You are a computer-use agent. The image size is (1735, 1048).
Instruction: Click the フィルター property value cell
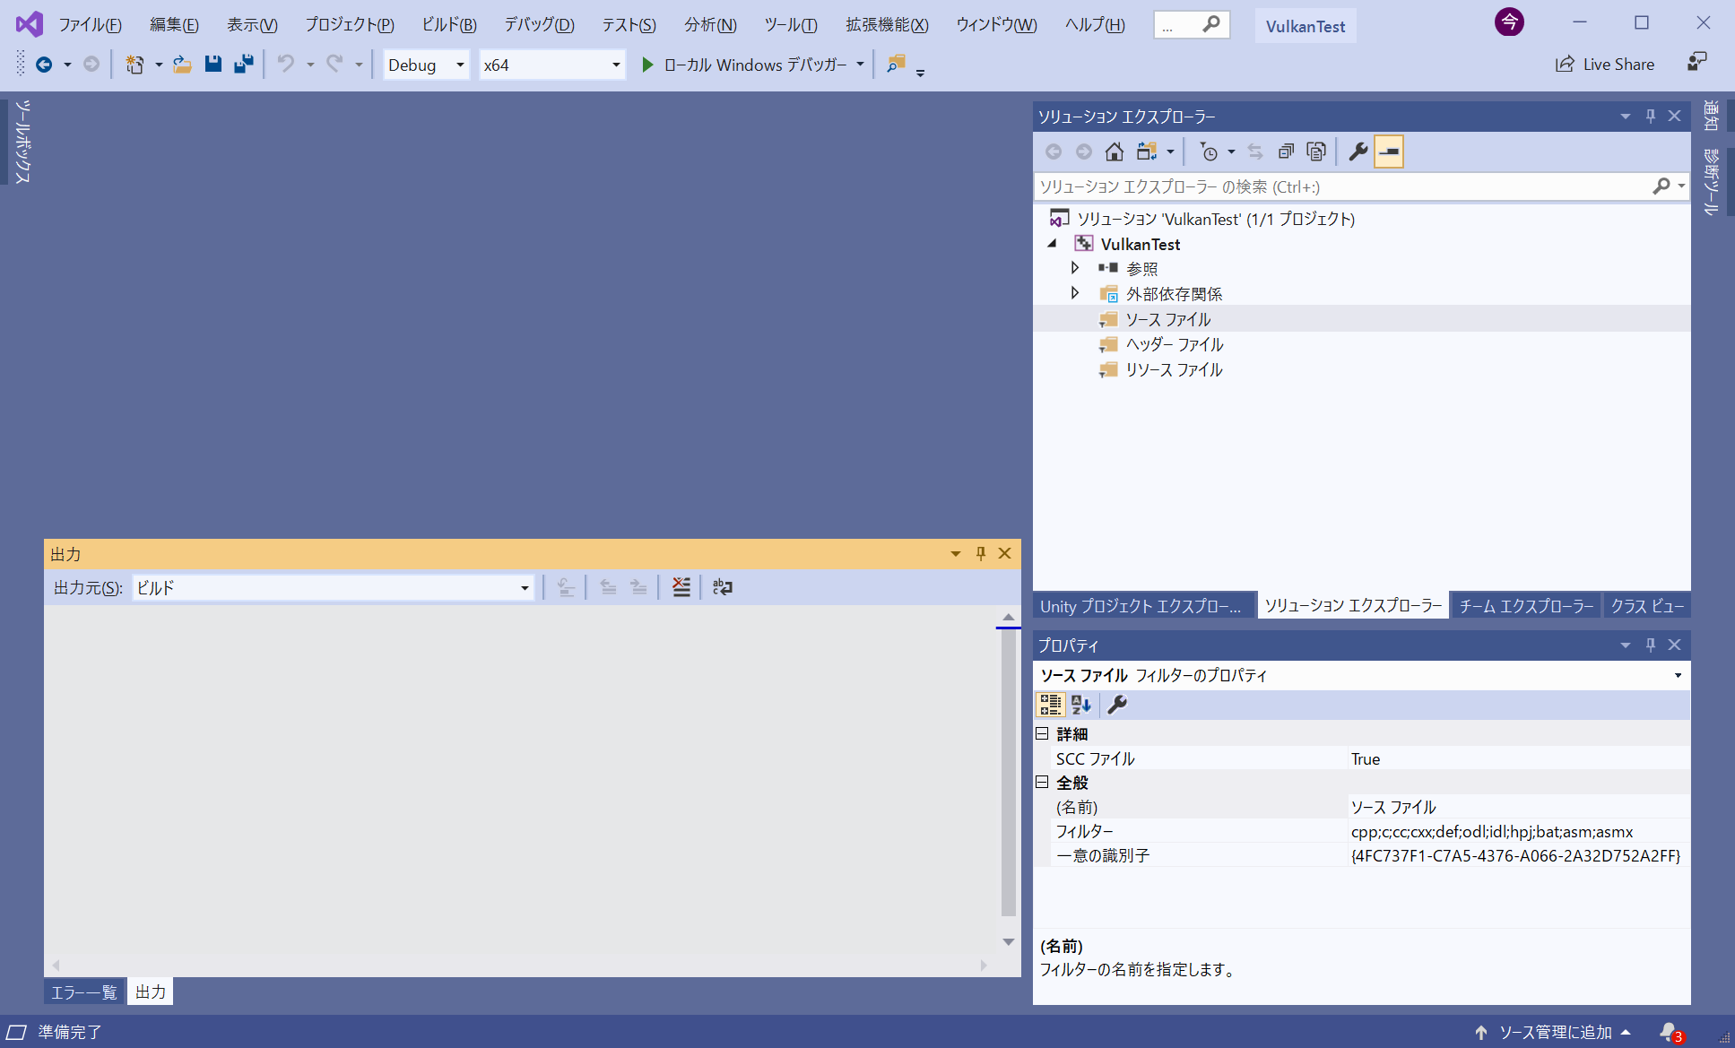1517,831
